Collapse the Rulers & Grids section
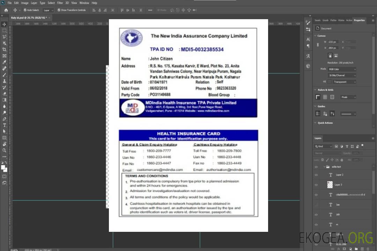This screenshot has width=377, height=251. [315, 90]
